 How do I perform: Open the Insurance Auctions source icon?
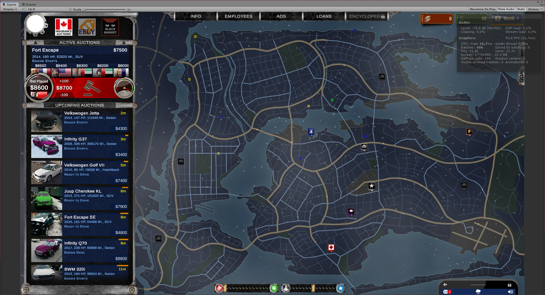[x=64, y=27]
